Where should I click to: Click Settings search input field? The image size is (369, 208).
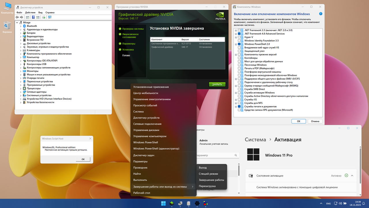217,155
